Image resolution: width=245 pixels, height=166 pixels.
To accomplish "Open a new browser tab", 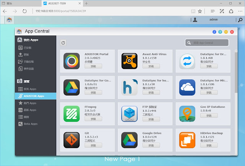I will point(86,3).
